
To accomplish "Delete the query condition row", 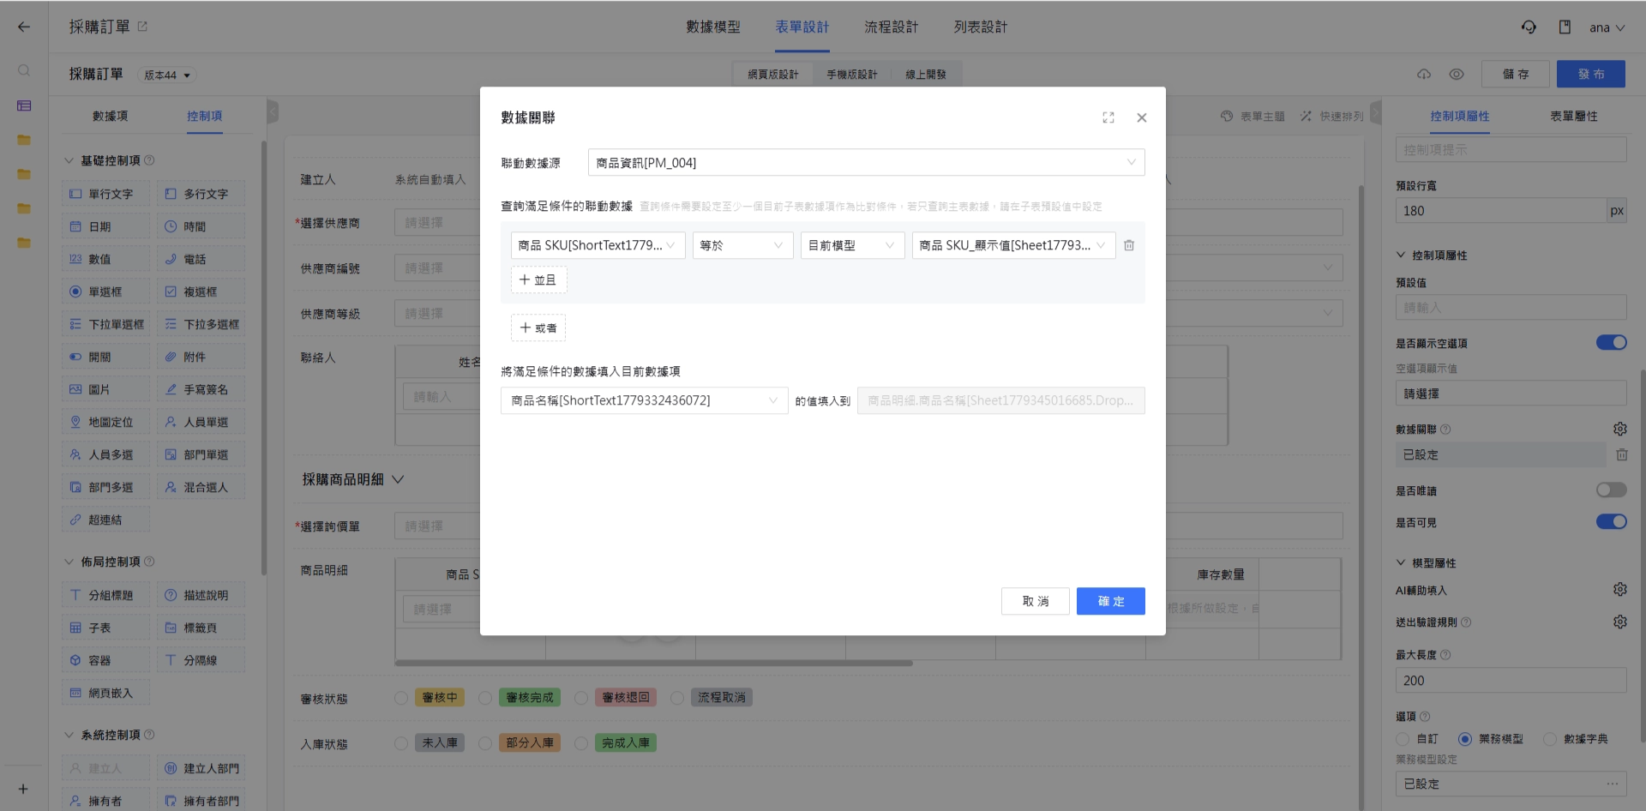I will pyautogui.click(x=1129, y=245).
